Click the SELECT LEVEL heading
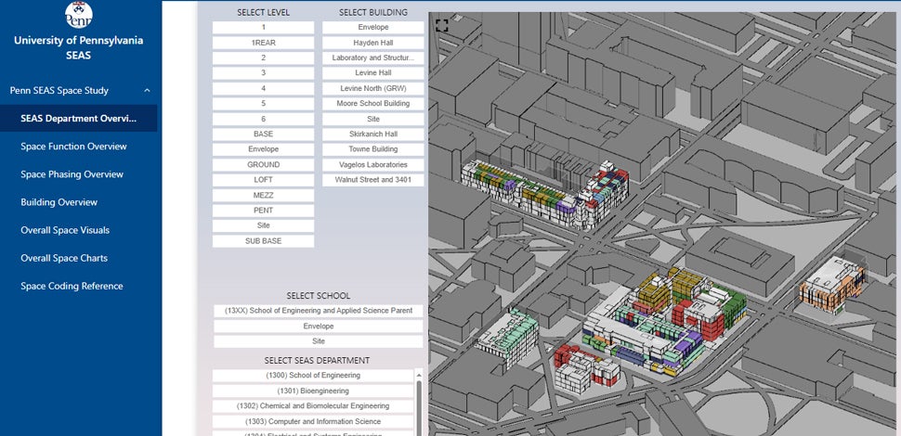The width and height of the screenshot is (901, 436). coord(263,12)
